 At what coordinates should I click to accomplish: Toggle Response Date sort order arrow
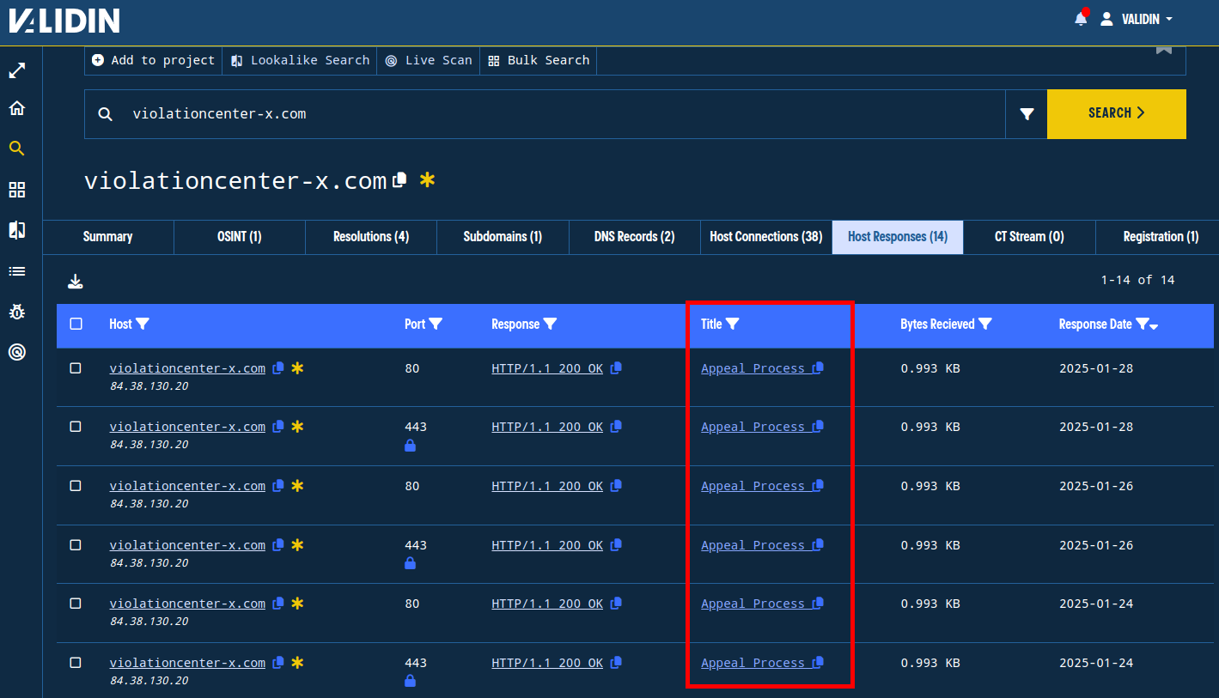(1154, 326)
